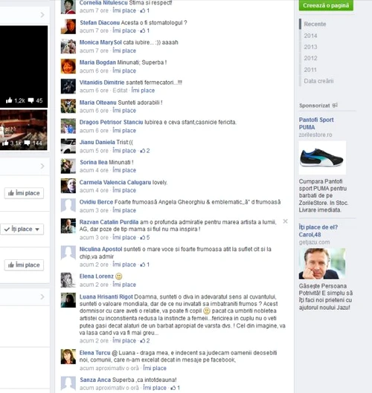The image size is (372, 393).
Task: Open Luana Hrisanti Rigot's profile picture
Action: [68, 300]
